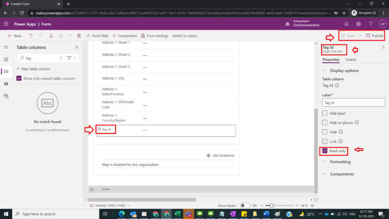Toggle the Lock checkbox
The width and height of the screenshot is (389, 219).
(325, 141)
